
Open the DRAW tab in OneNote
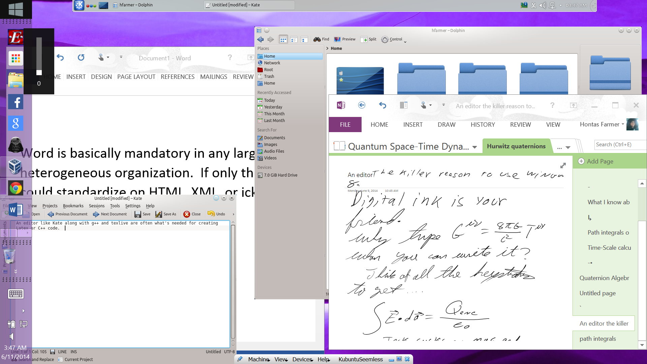pyautogui.click(x=446, y=125)
